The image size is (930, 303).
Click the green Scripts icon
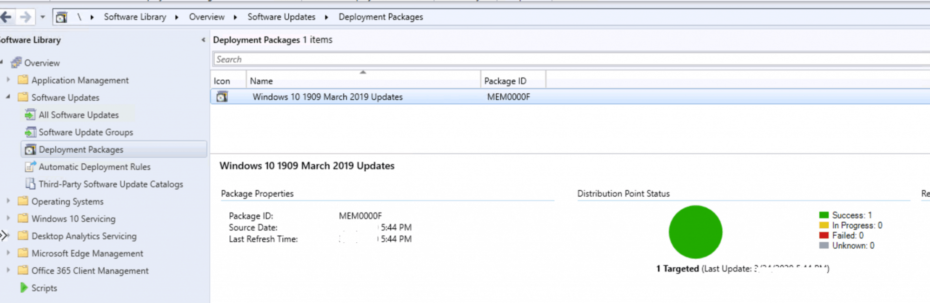click(x=24, y=288)
